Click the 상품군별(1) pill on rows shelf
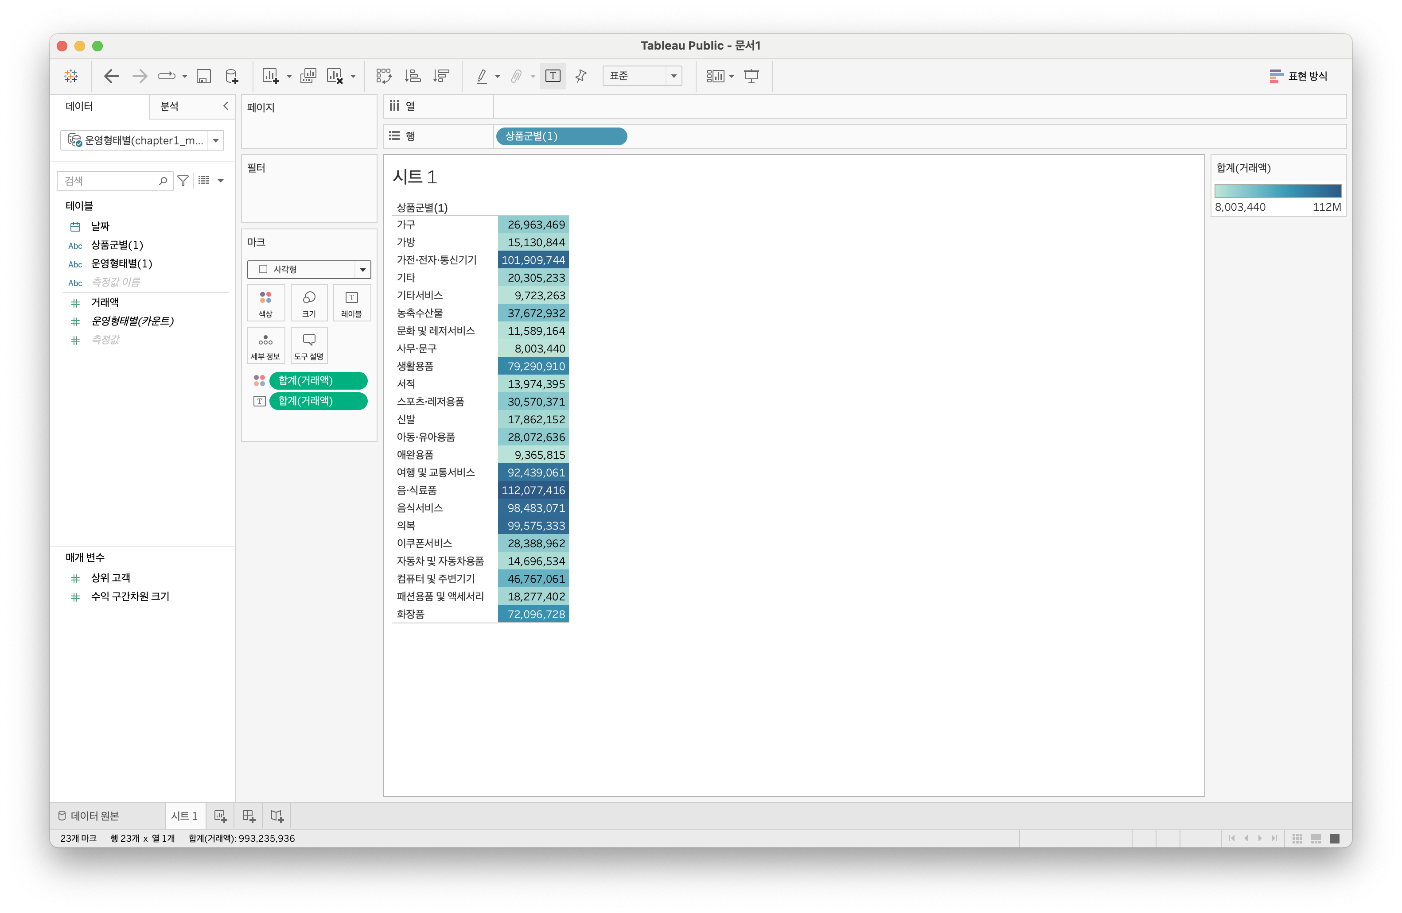Viewport: 1402px width, 913px height. click(x=561, y=136)
